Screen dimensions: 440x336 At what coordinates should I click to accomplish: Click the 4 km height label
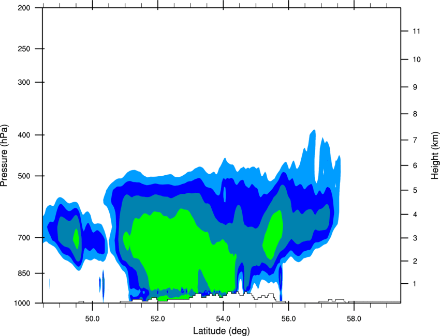pyautogui.click(x=415, y=215)
